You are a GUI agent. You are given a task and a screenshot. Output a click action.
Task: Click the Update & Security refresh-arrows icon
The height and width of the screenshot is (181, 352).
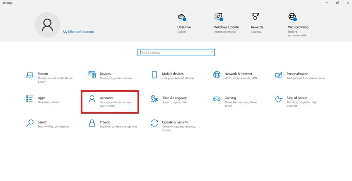point(154,123)
